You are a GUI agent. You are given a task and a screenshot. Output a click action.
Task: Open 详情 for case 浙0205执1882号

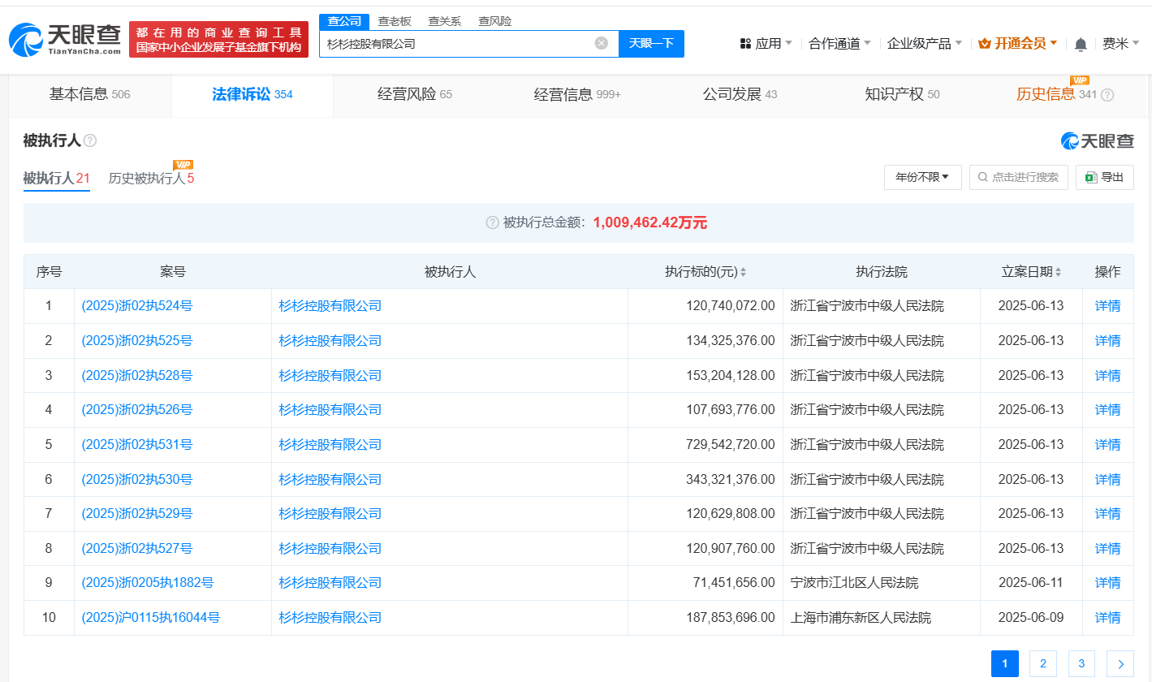[1108, 583]
